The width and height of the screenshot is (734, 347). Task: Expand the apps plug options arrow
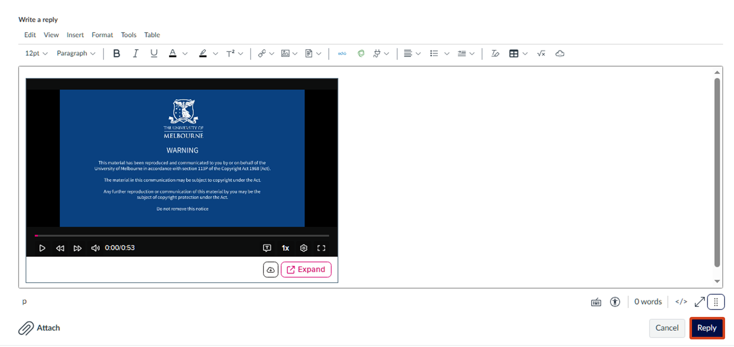(387, 53)
